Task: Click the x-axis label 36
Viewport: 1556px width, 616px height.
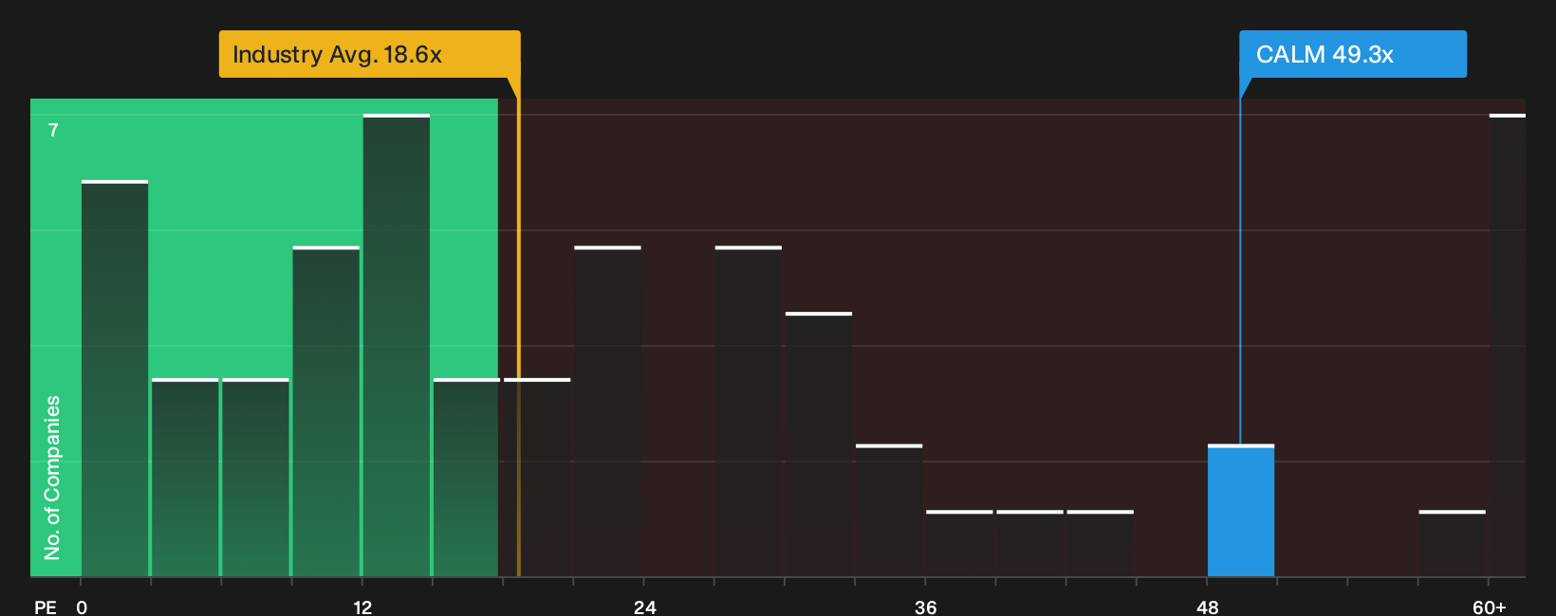Action: tap(926, 607)
